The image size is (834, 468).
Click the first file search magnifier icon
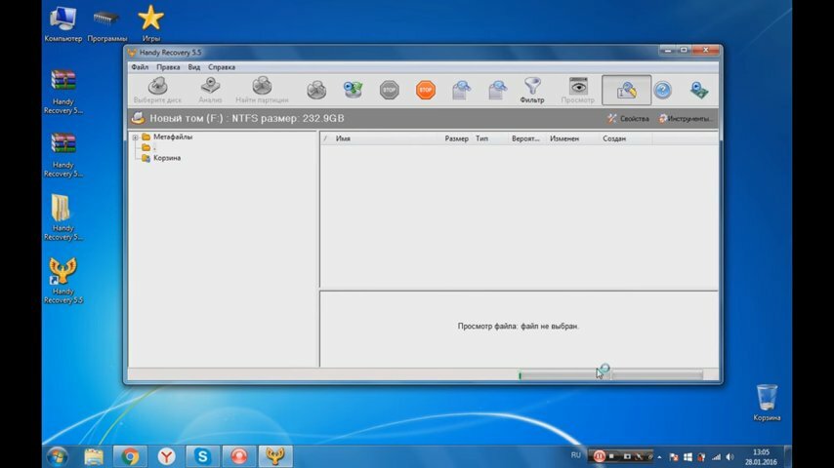coord(461,90)
